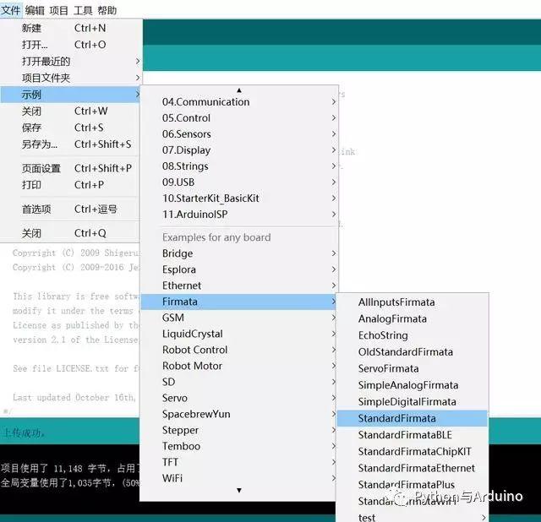Expand the WiFi library examples
The image size is (541, 522).
239,478
